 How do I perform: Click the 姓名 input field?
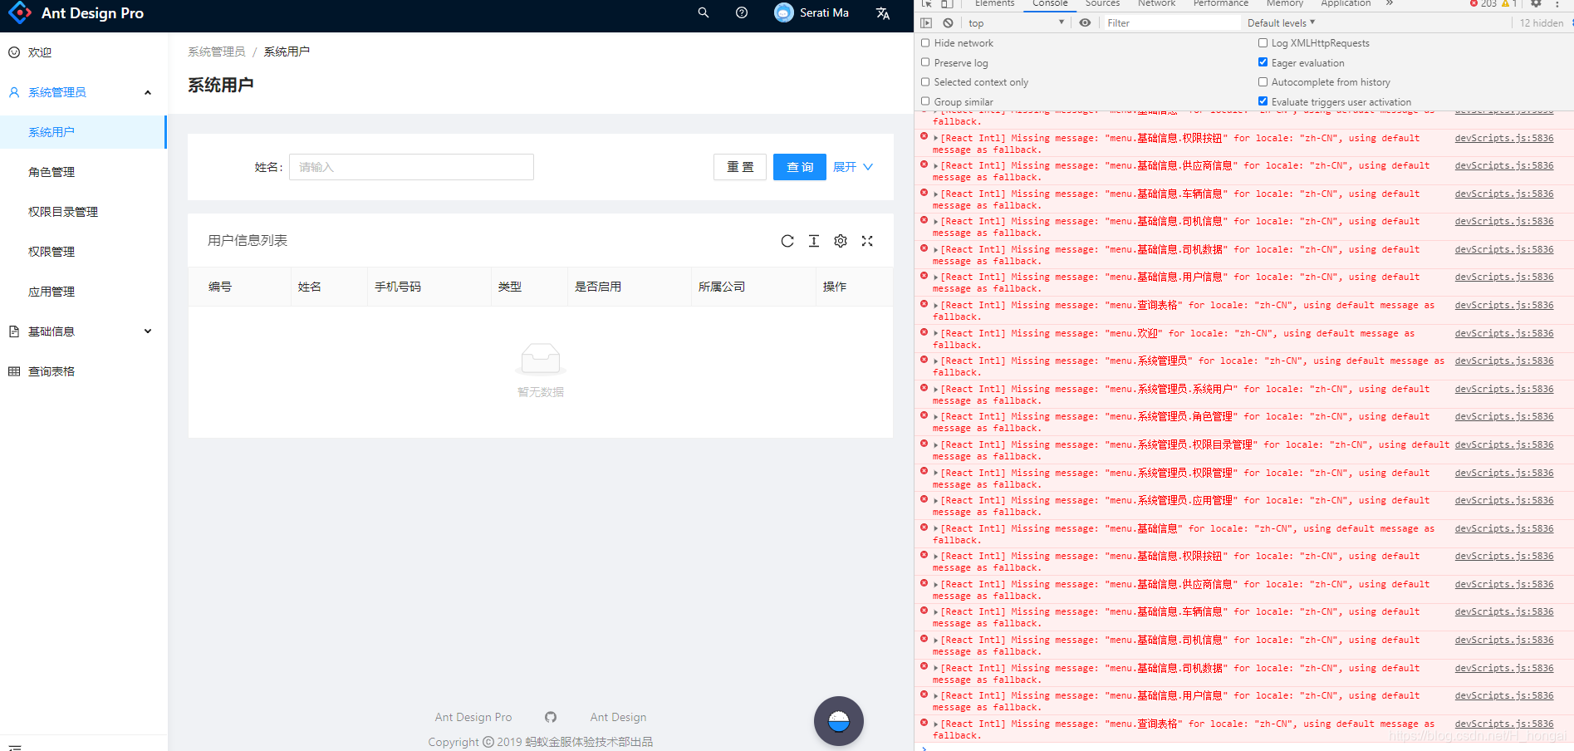point(411,166)
